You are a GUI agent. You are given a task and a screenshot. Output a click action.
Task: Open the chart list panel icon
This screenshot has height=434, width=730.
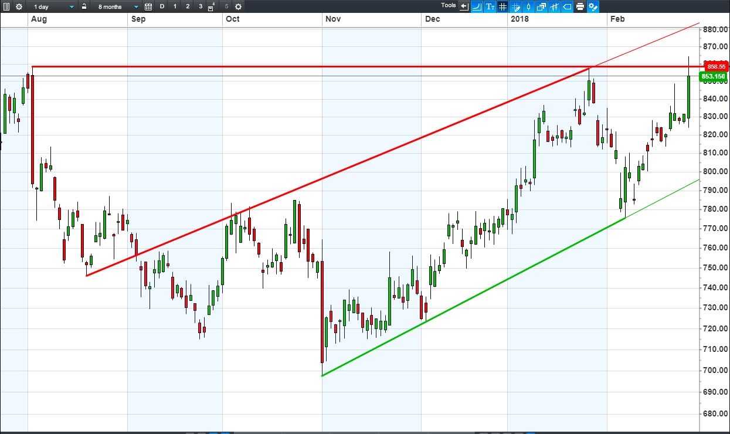point(6,6)
